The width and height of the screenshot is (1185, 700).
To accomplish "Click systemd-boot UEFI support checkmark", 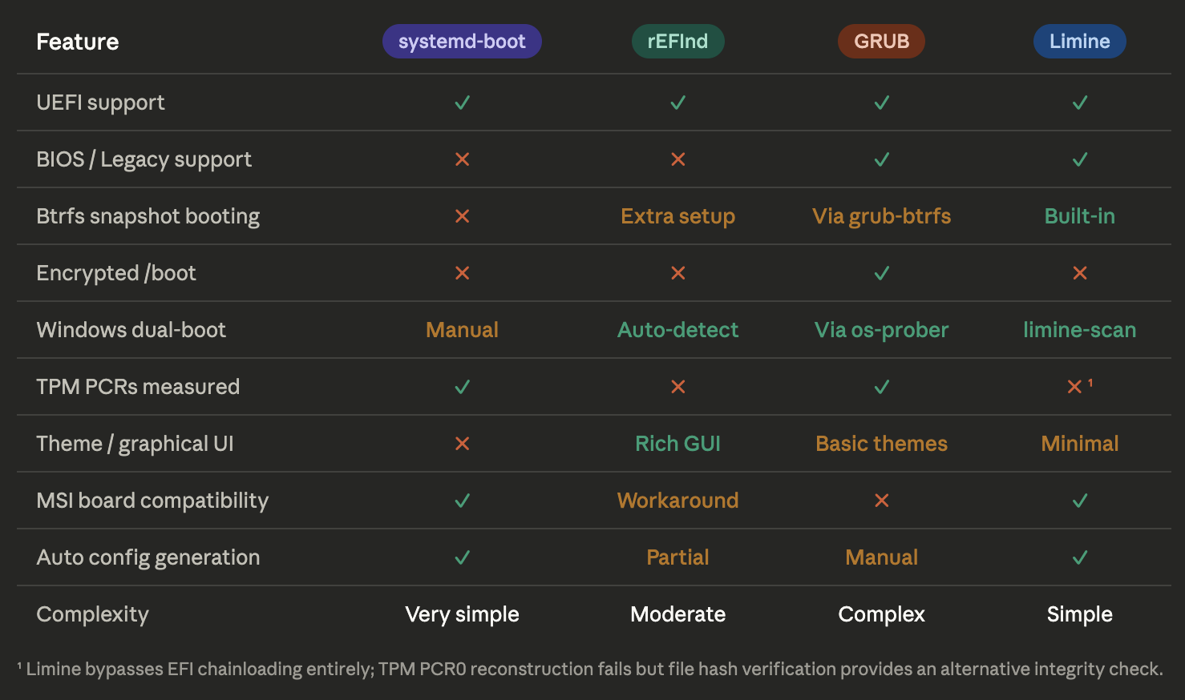I will [x=463, y=103].
